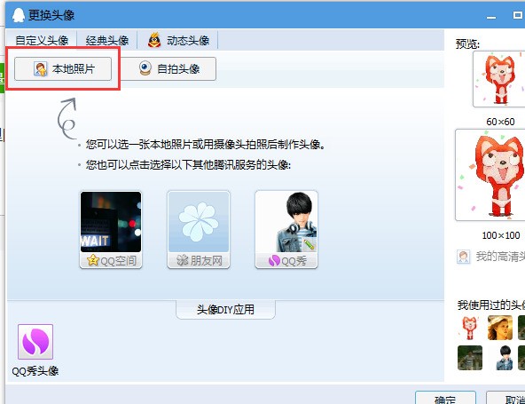Image resolution: width=525 pixels, height=404 pixels.
Task: Select the QQ空间 avatar thumbnail
Action: tap(111, 222)
